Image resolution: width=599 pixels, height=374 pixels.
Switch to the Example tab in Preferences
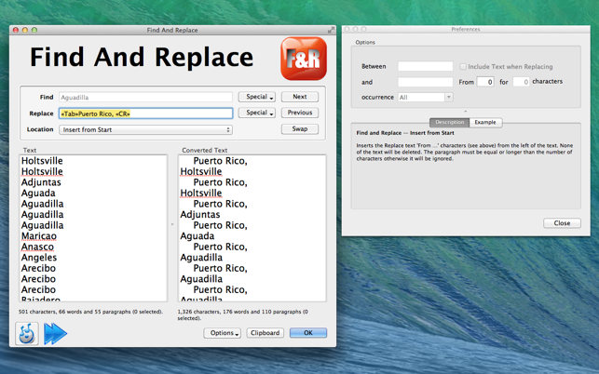tap(485, 122)
